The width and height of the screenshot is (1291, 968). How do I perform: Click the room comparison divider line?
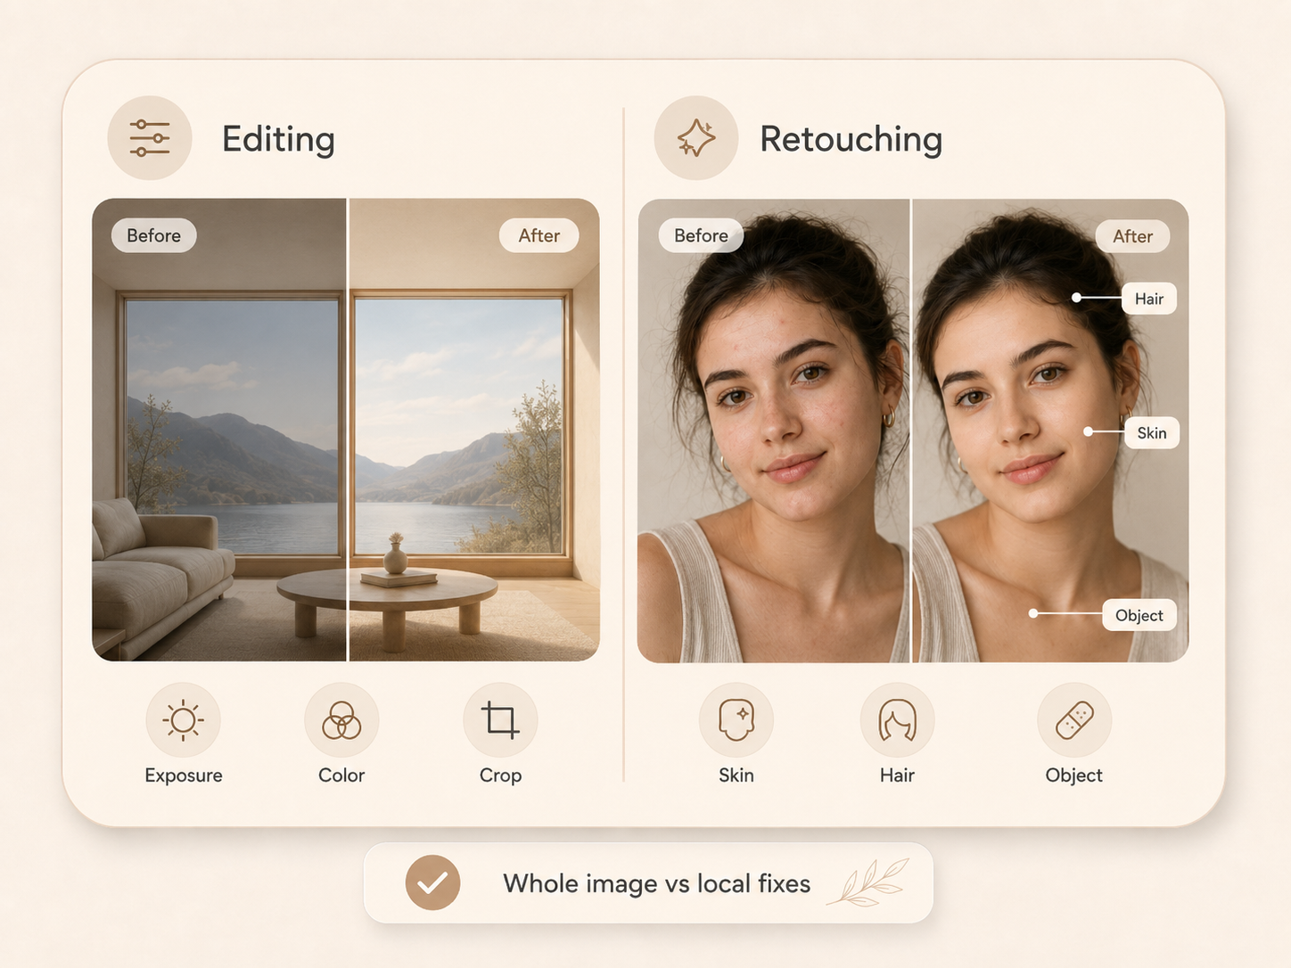tap(347, 430)
